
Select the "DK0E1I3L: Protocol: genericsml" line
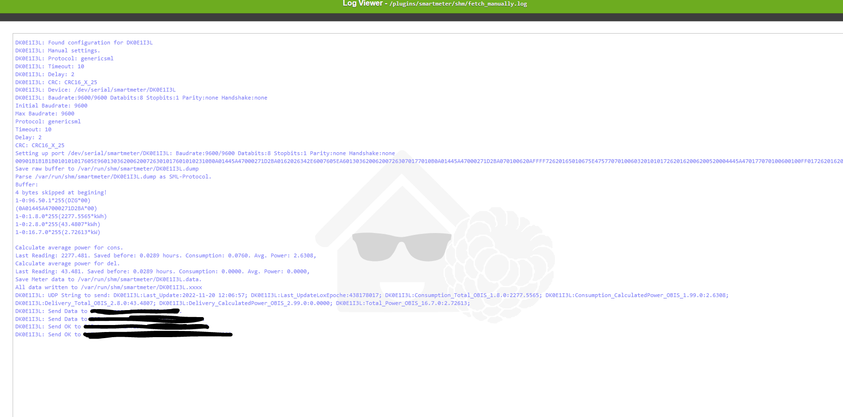(65, 58)
